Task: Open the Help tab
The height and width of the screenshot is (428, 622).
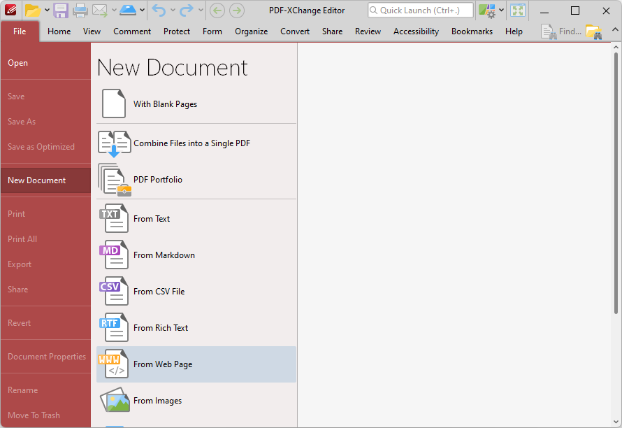Action: 514,31
